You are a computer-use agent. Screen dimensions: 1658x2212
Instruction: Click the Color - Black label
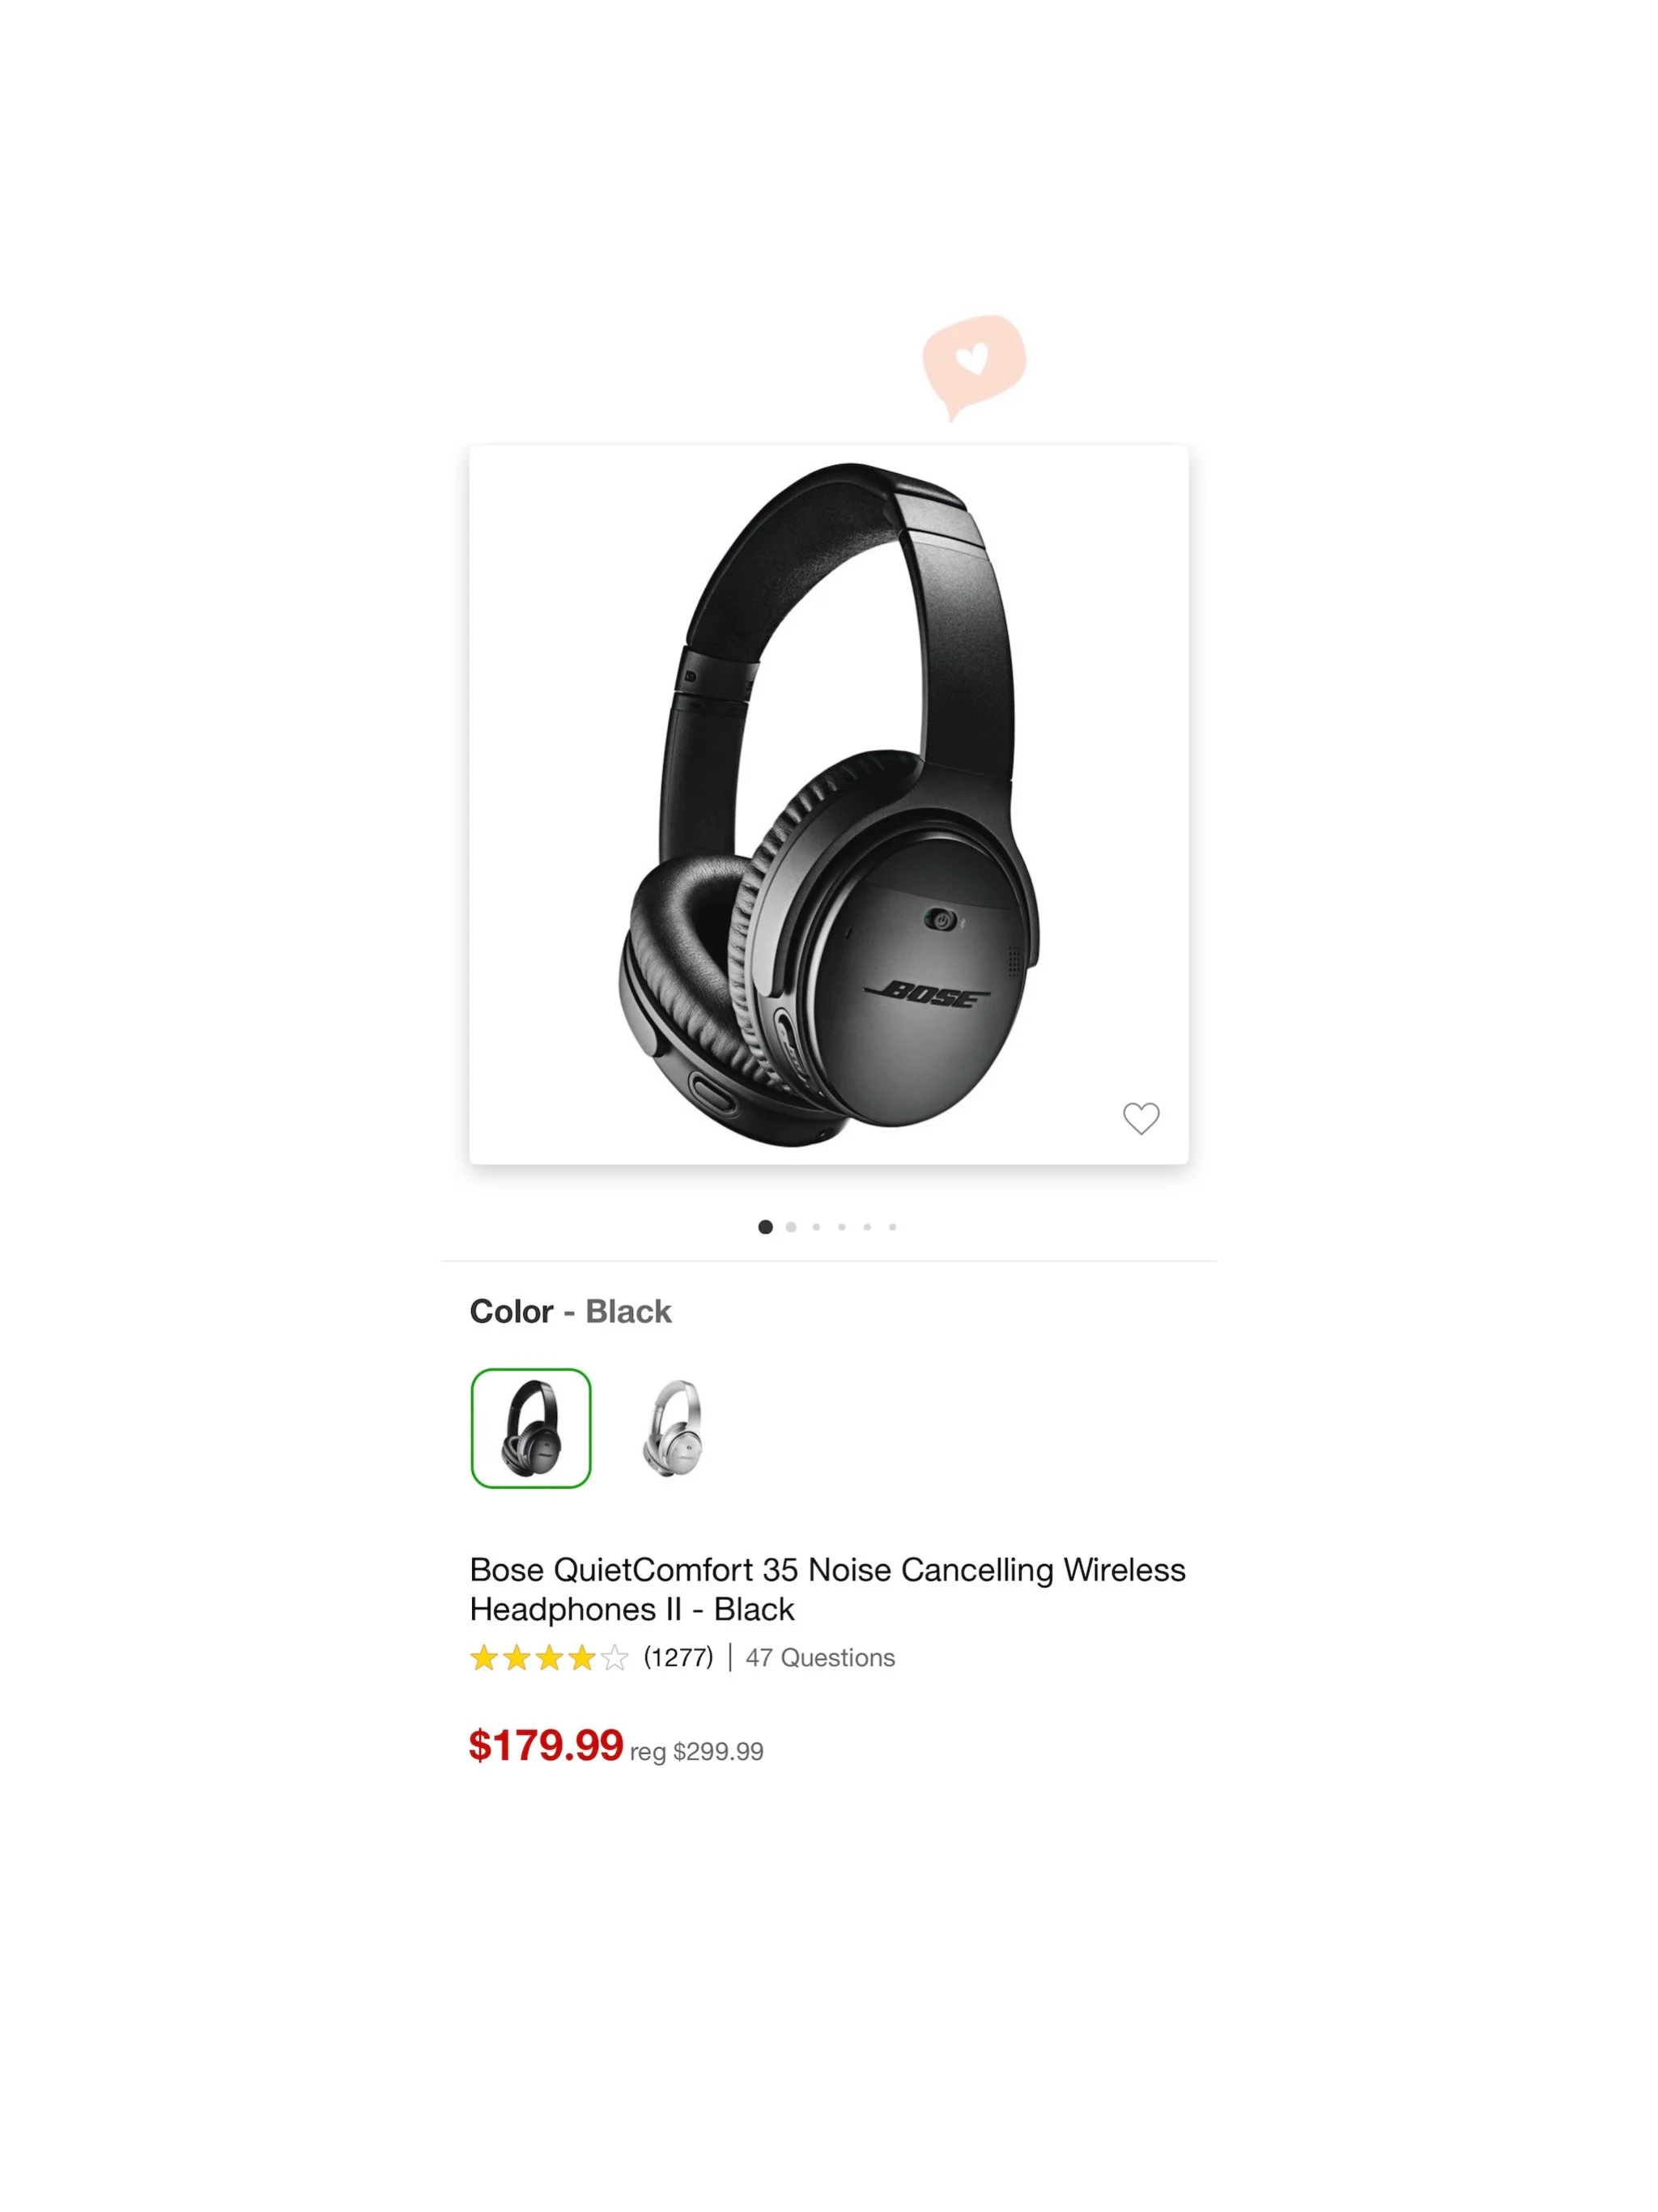coord(570,1311)
